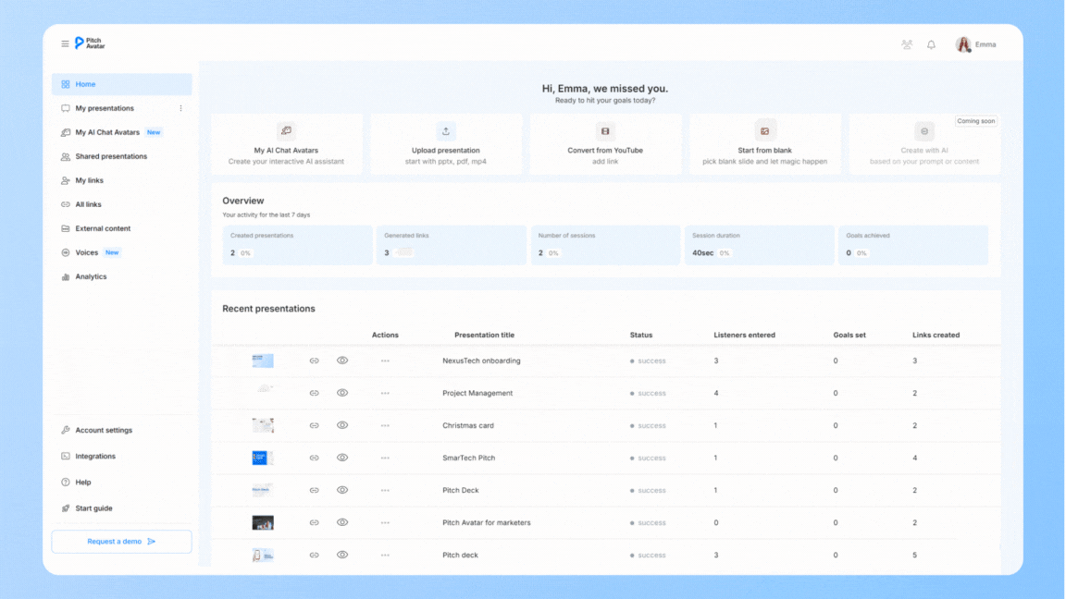Preview Project Management via eye icon
The height and width of the screenshot is (599, 1066).
point(342,393)
